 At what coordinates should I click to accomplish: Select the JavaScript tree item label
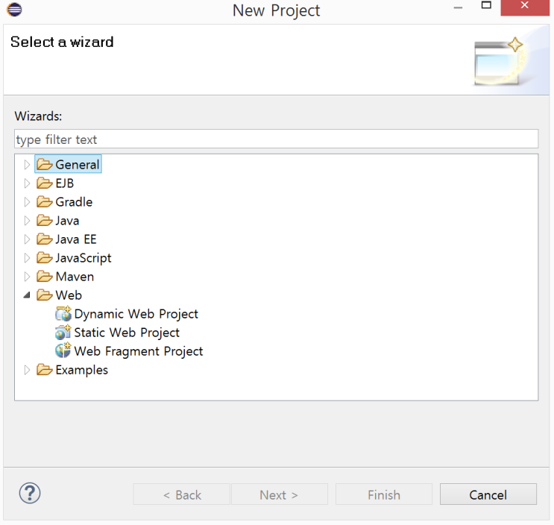(84, 258)
